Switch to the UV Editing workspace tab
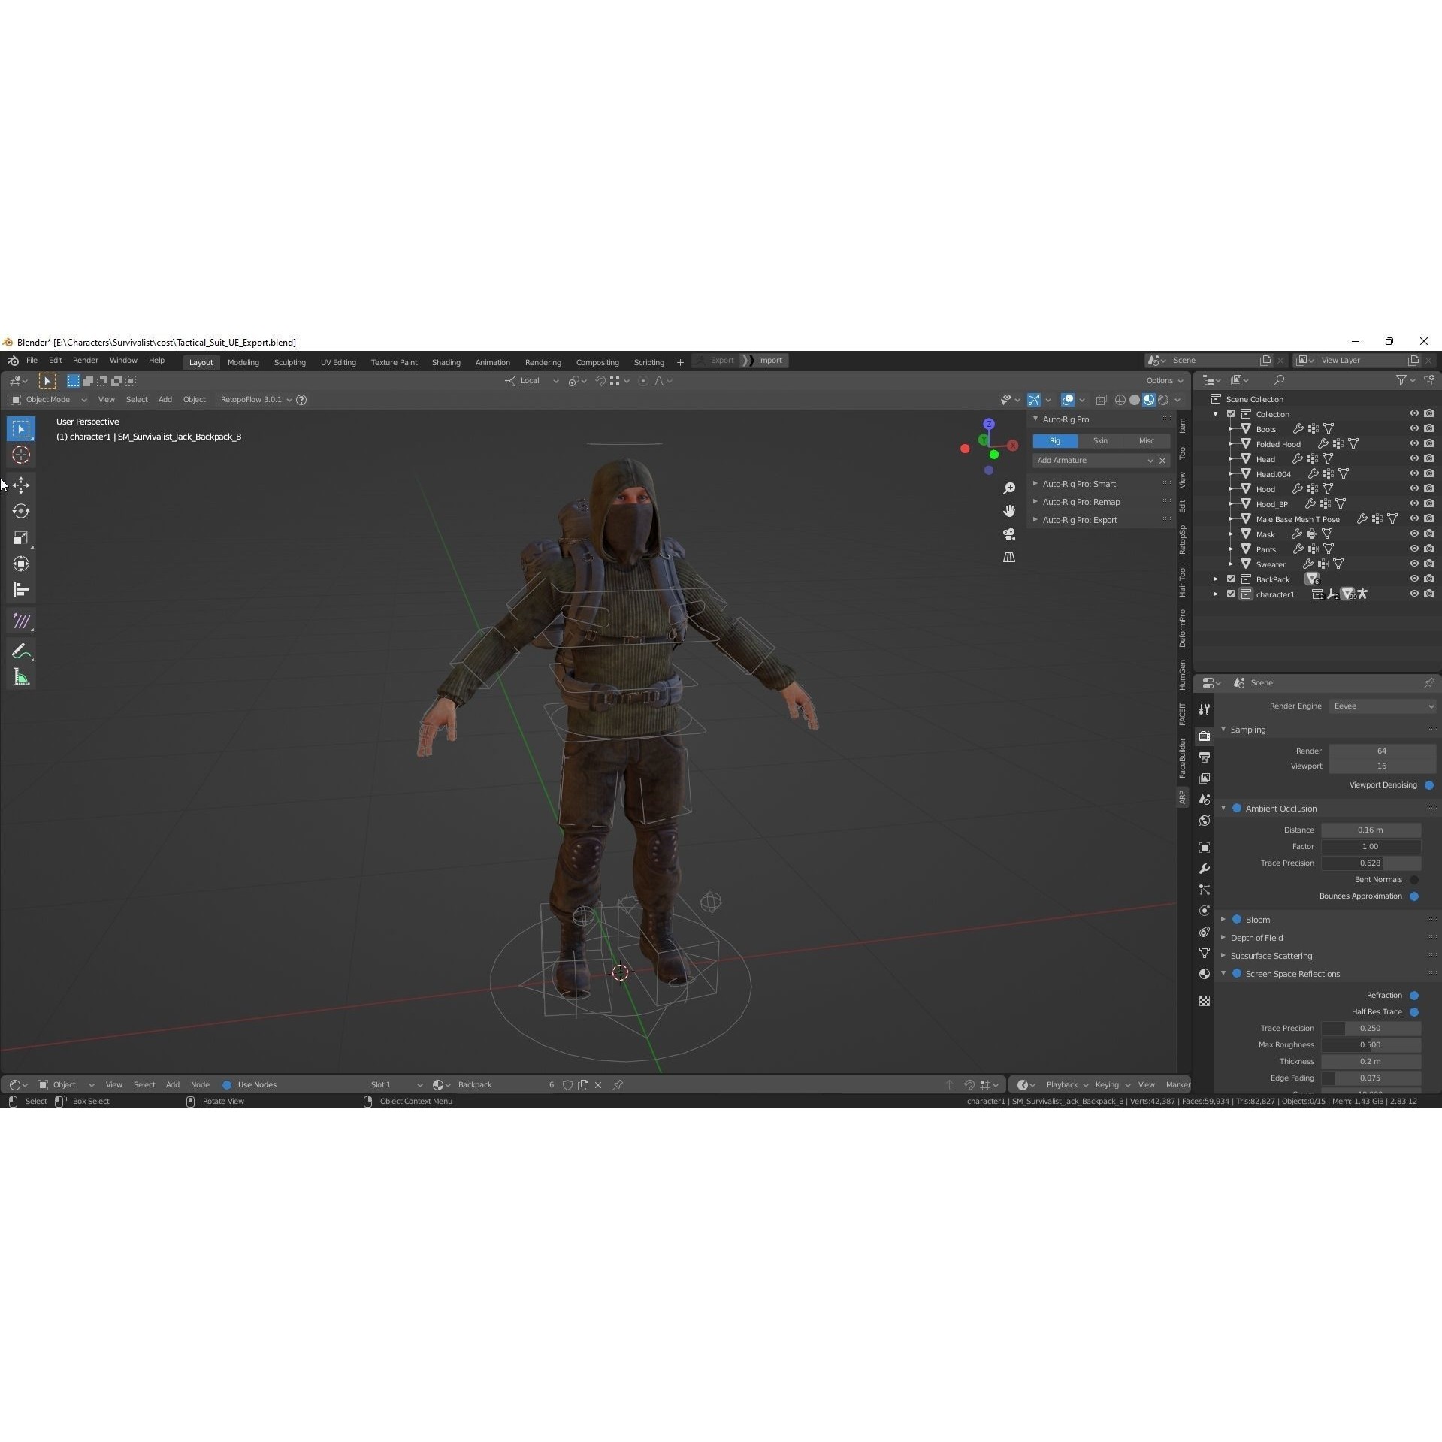This screenshot has width=1442, height=1442. 338,362
